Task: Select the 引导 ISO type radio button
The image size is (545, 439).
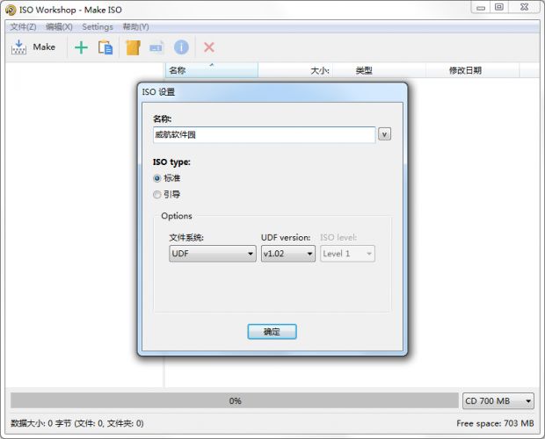Action: pyautogui.click(x=157, y=194)
